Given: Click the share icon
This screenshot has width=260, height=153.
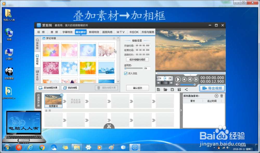Looking at the screenshot, I should tap(186, 90).
